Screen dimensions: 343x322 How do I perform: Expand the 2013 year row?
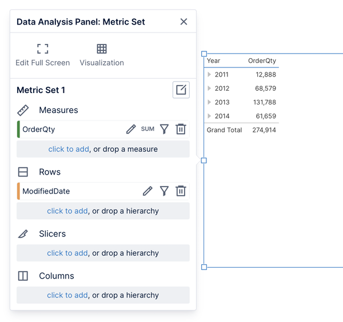(210, 102)
